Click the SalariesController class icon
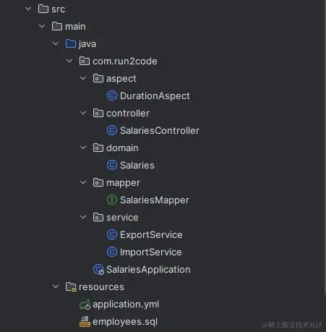This screenshot has width=326, height=332. tap(112, 130)
